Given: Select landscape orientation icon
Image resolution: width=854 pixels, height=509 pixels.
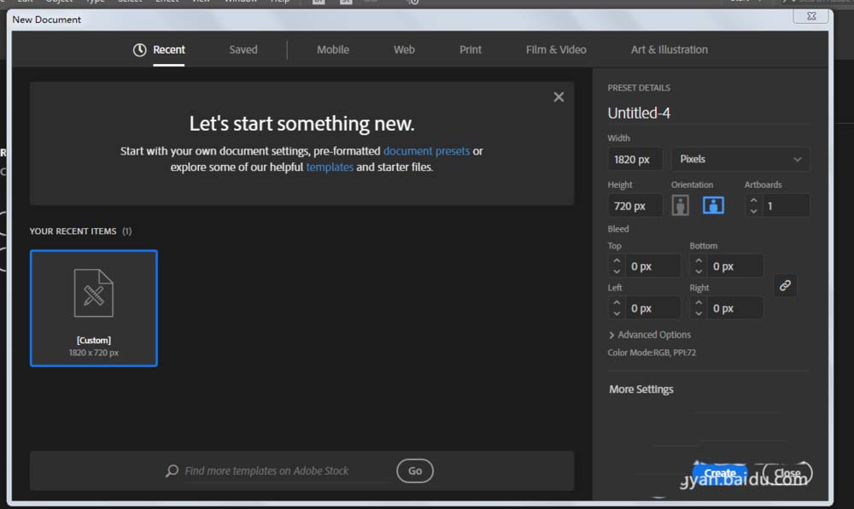Looking at the screenshot, I should [713, 205].
